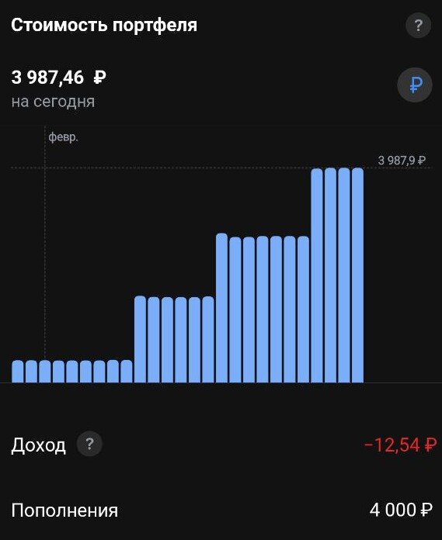Click the февр. month marker
This screenshot has width=442, height=540.
[63, 137]
